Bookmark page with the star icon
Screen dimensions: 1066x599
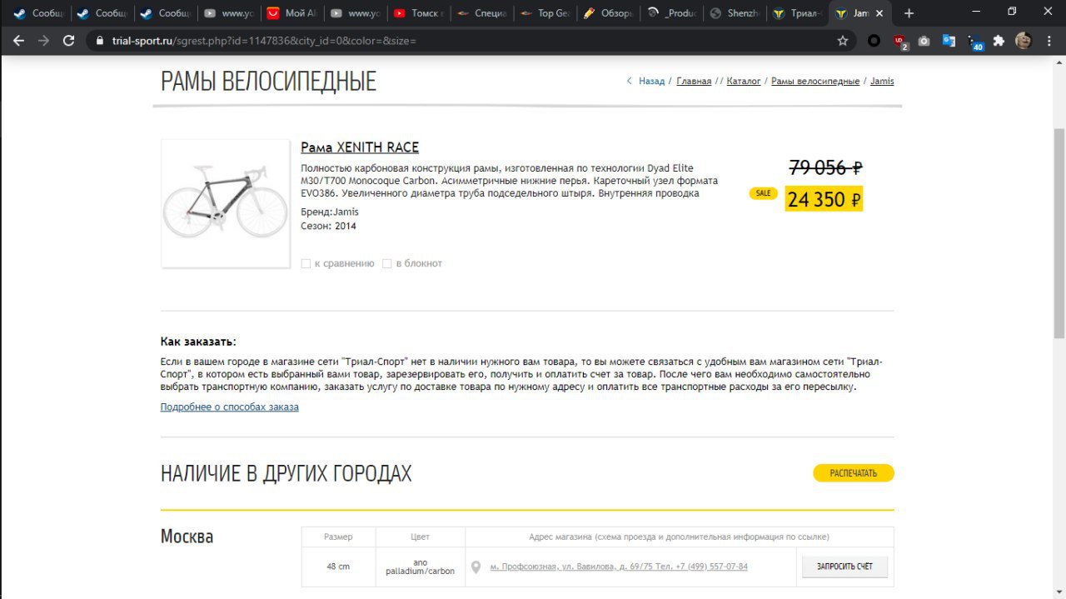[x=843, y=40]
